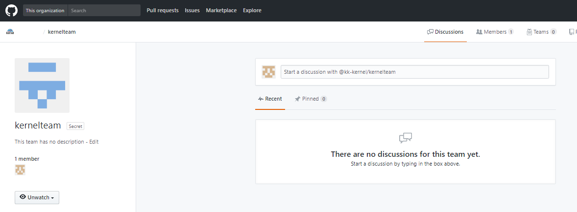Screen dimensions: 577x212
Task: Click user avatar beside discussion box
Action: pos(268,72)
